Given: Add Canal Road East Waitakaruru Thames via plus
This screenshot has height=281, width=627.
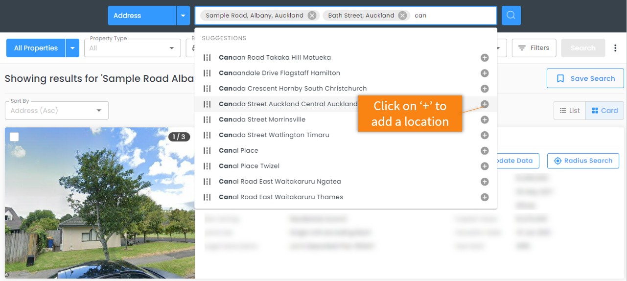Looking at the screenshot, I should point(485,197).
